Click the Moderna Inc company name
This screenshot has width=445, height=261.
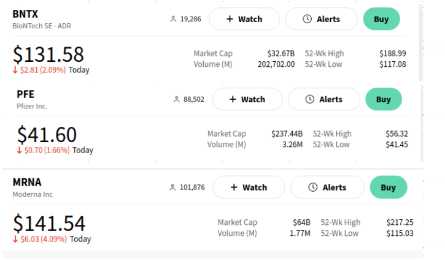(33, 194)
